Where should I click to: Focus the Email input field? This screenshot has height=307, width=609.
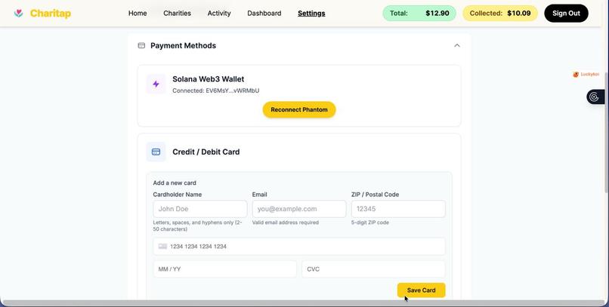pos(299,209)
